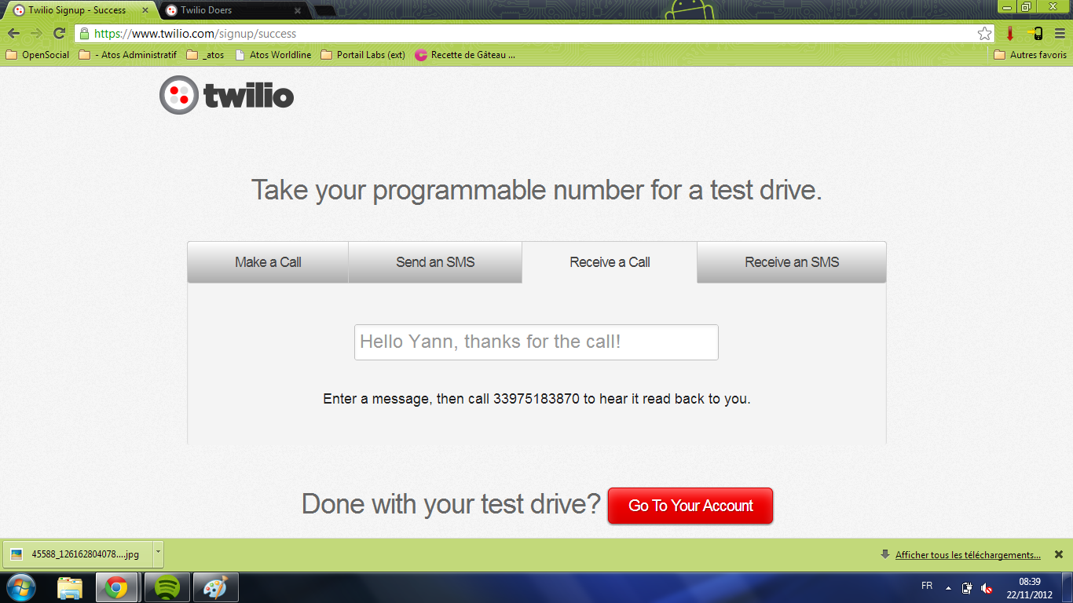The height and width of the screenshot is (603, 1073).
Task: Close the Twilio Signup - Success tab
Action: 145,10
